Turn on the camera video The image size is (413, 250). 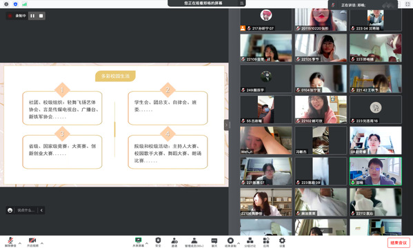coord(32,242)
